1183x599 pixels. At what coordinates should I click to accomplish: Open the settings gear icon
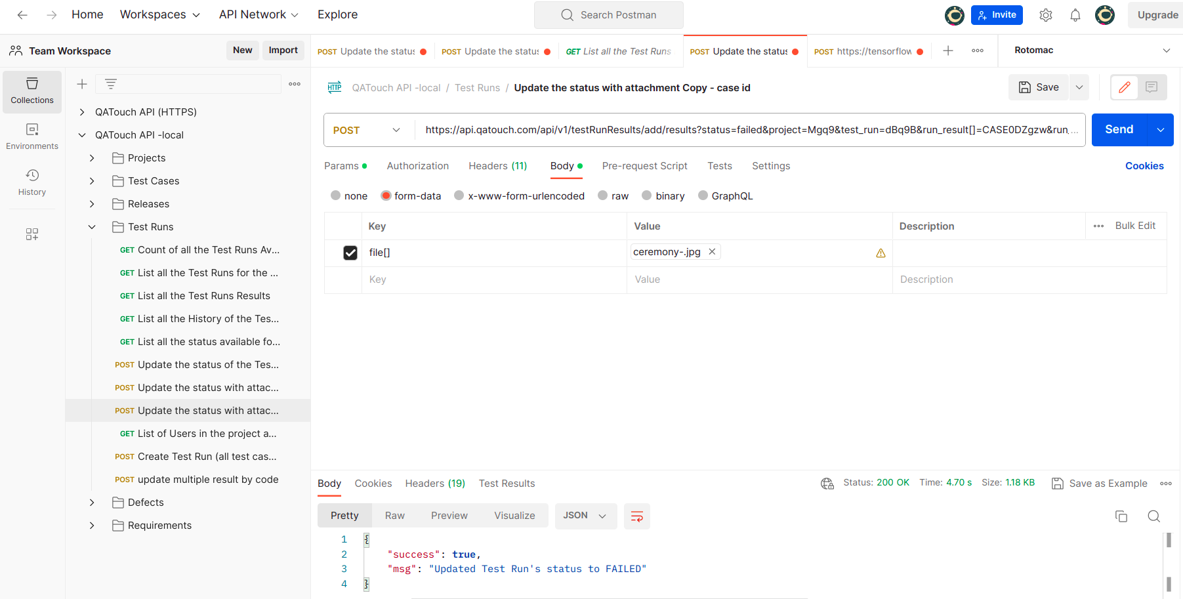point(1045,15)
